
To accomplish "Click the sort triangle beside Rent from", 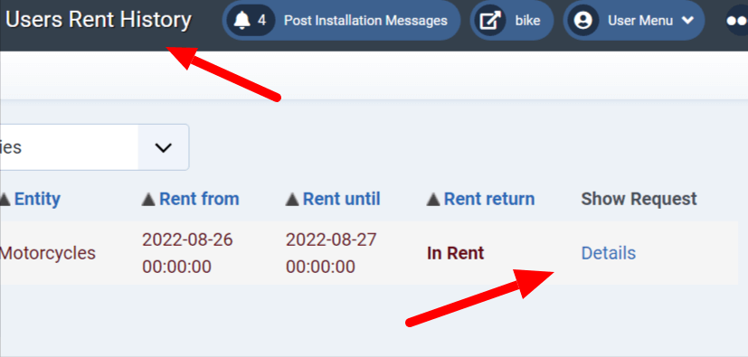I will pyautogui.click(x=149, y=200).
